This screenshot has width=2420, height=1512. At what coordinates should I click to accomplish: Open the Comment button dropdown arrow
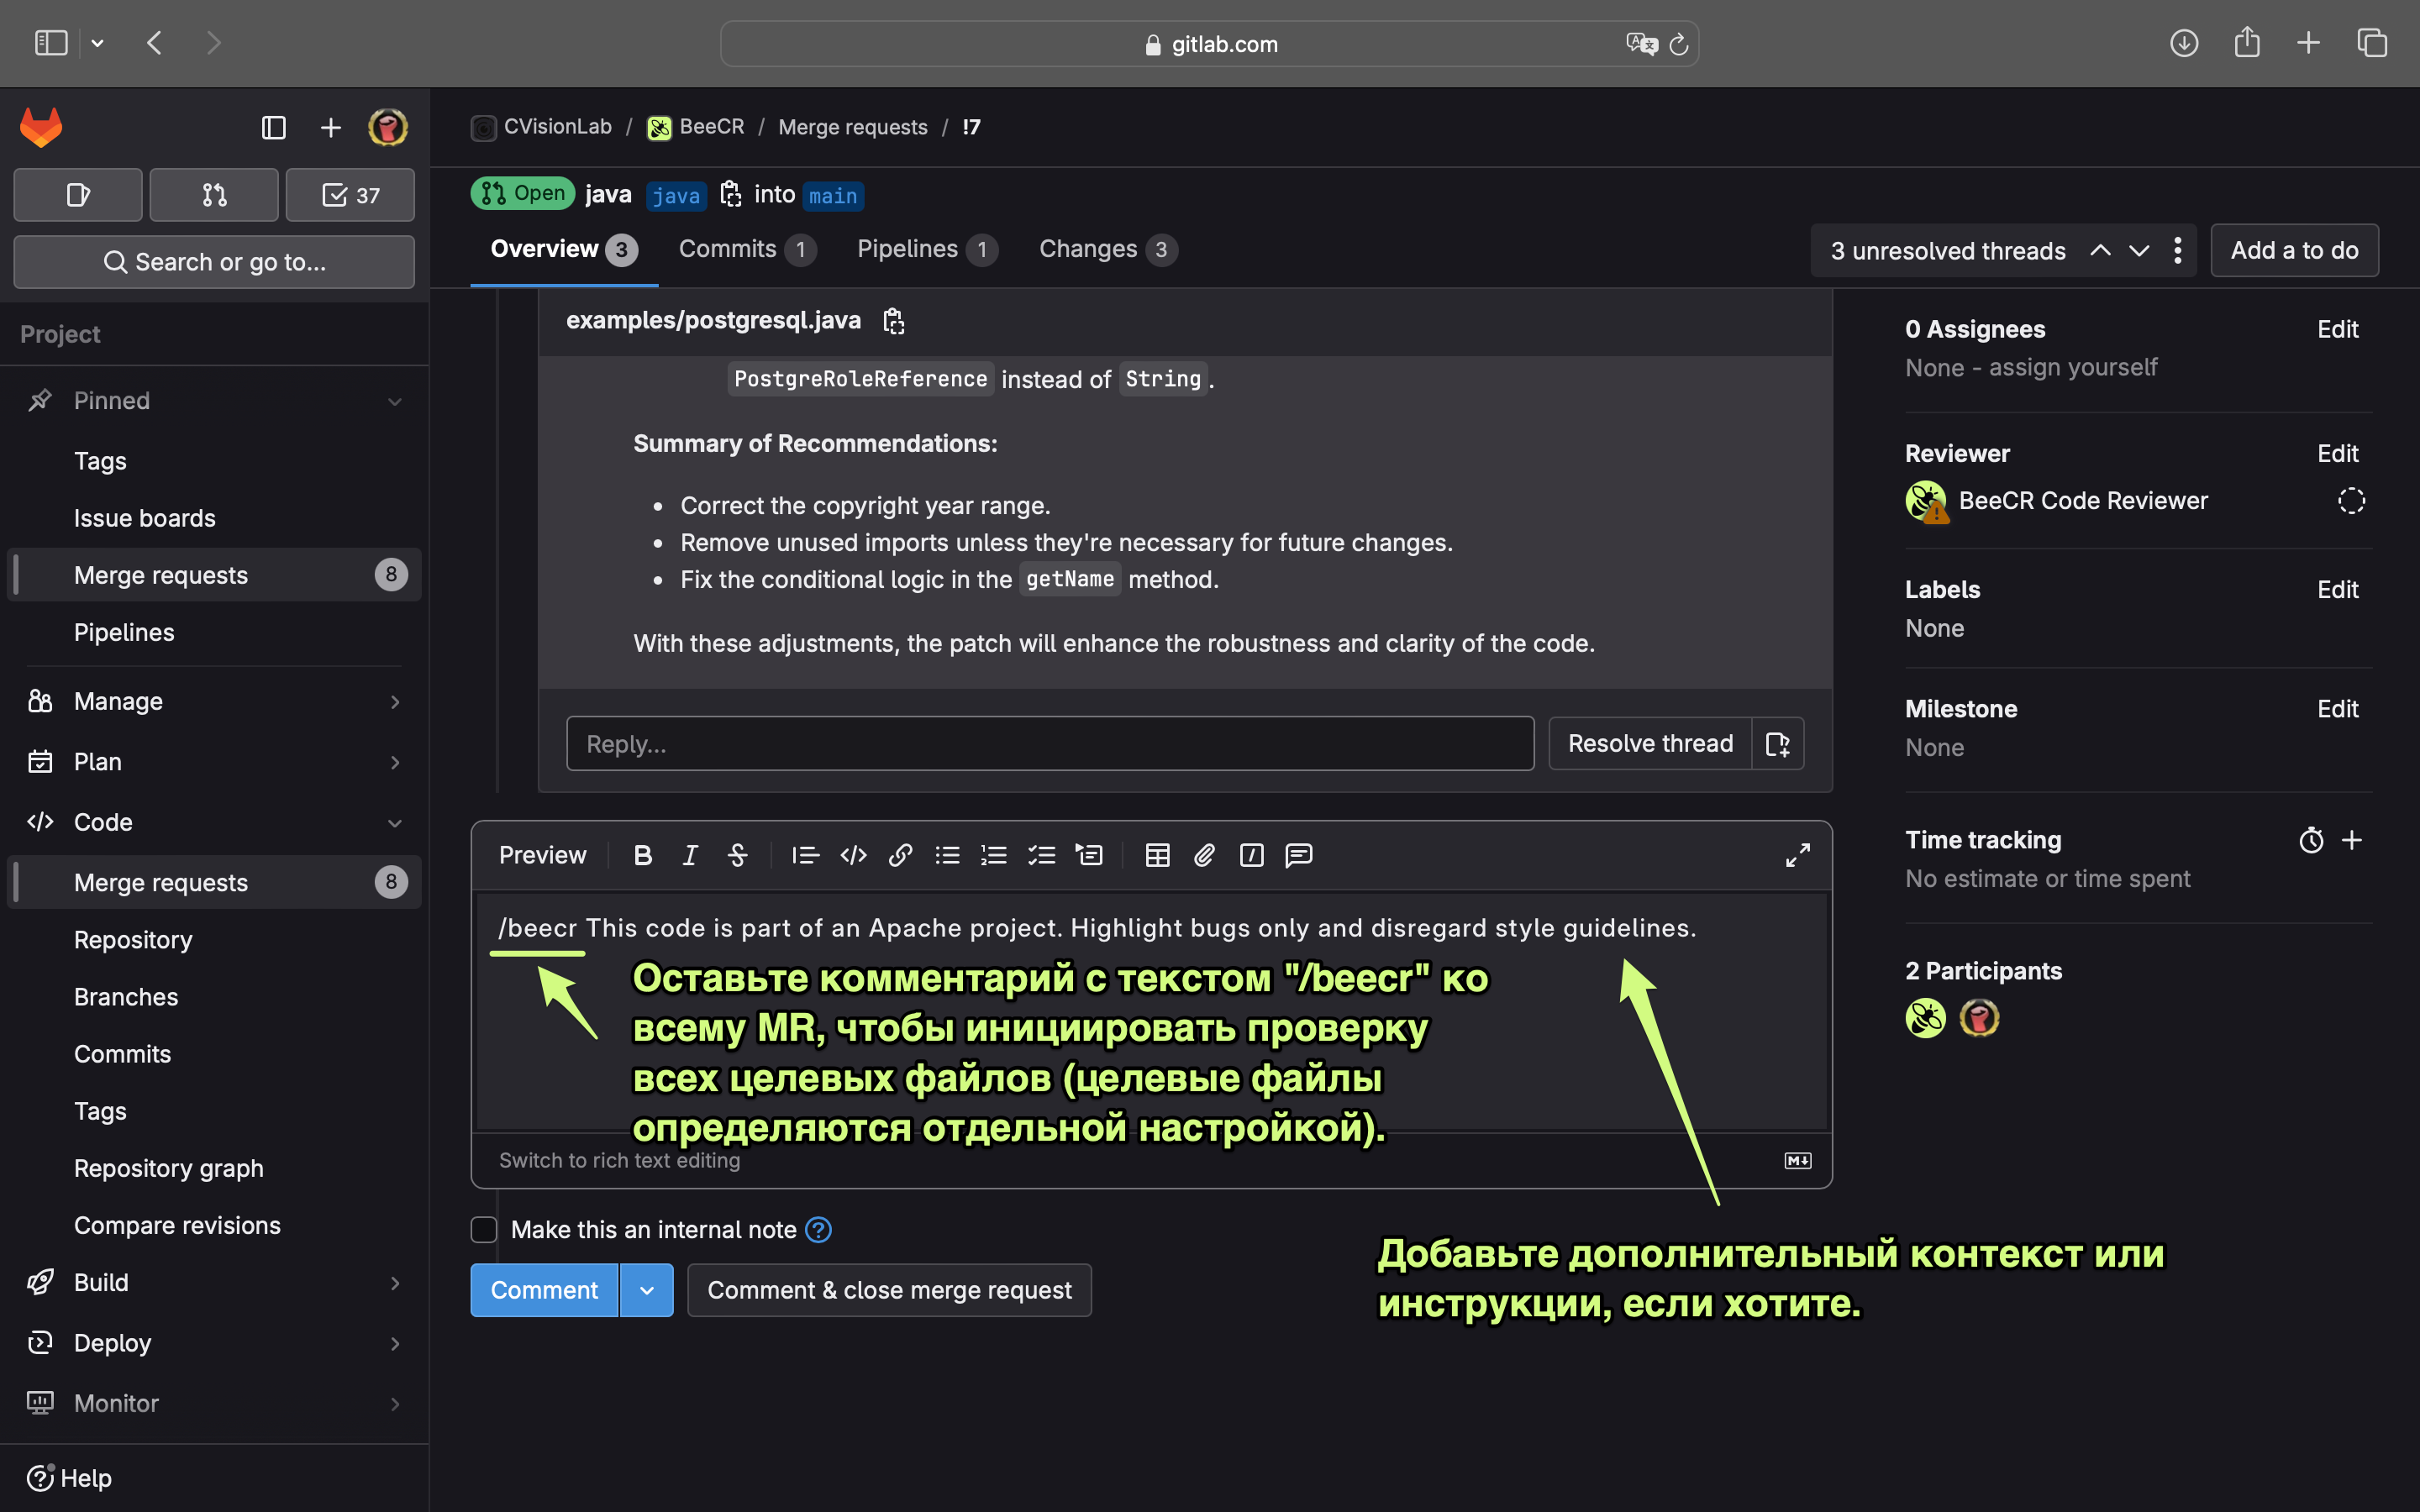[647, 1290]
